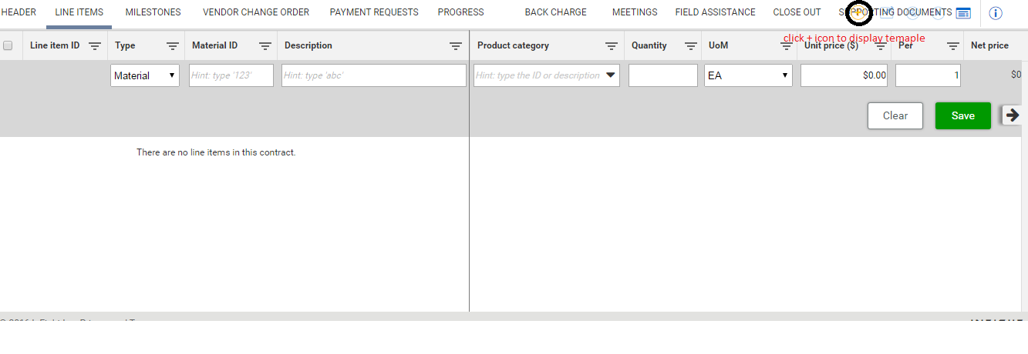
Task: Click the Description column filter icon
Action: pos(456,46)
